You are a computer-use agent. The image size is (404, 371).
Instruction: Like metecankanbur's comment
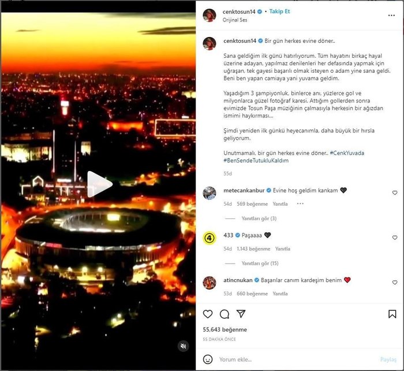tap(395, 193)
